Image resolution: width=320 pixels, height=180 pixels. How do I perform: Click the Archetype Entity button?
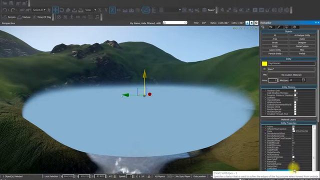click(302, 35)
